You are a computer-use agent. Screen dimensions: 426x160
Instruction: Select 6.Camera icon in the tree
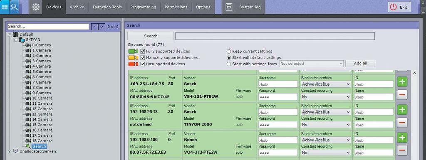coord(28,77)
